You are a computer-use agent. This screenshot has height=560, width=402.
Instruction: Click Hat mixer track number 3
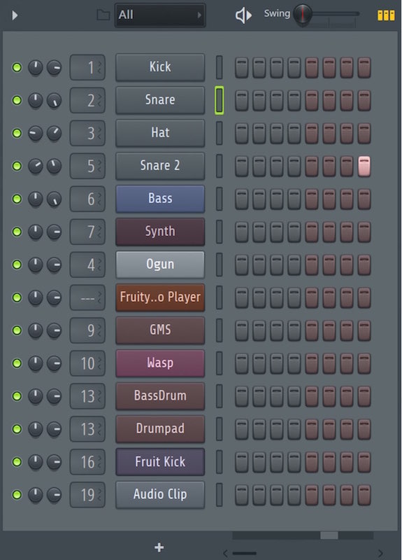point(87,133)
